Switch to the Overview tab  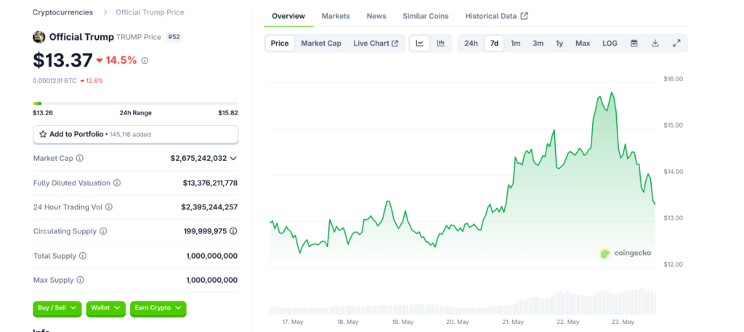[x=288, y=16]
